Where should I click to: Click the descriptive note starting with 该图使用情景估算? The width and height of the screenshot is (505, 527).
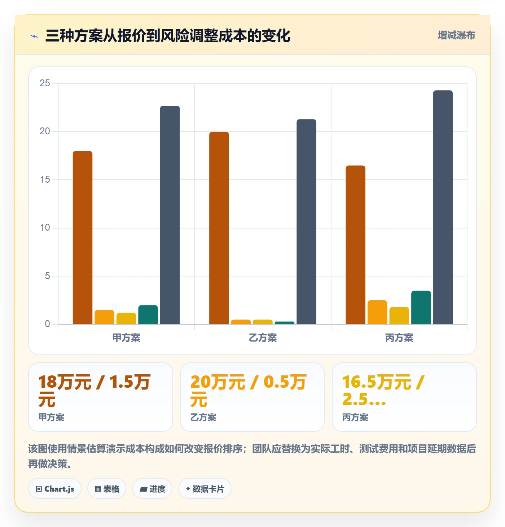252,456
